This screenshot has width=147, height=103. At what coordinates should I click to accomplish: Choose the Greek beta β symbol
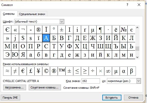pos(131,71)
